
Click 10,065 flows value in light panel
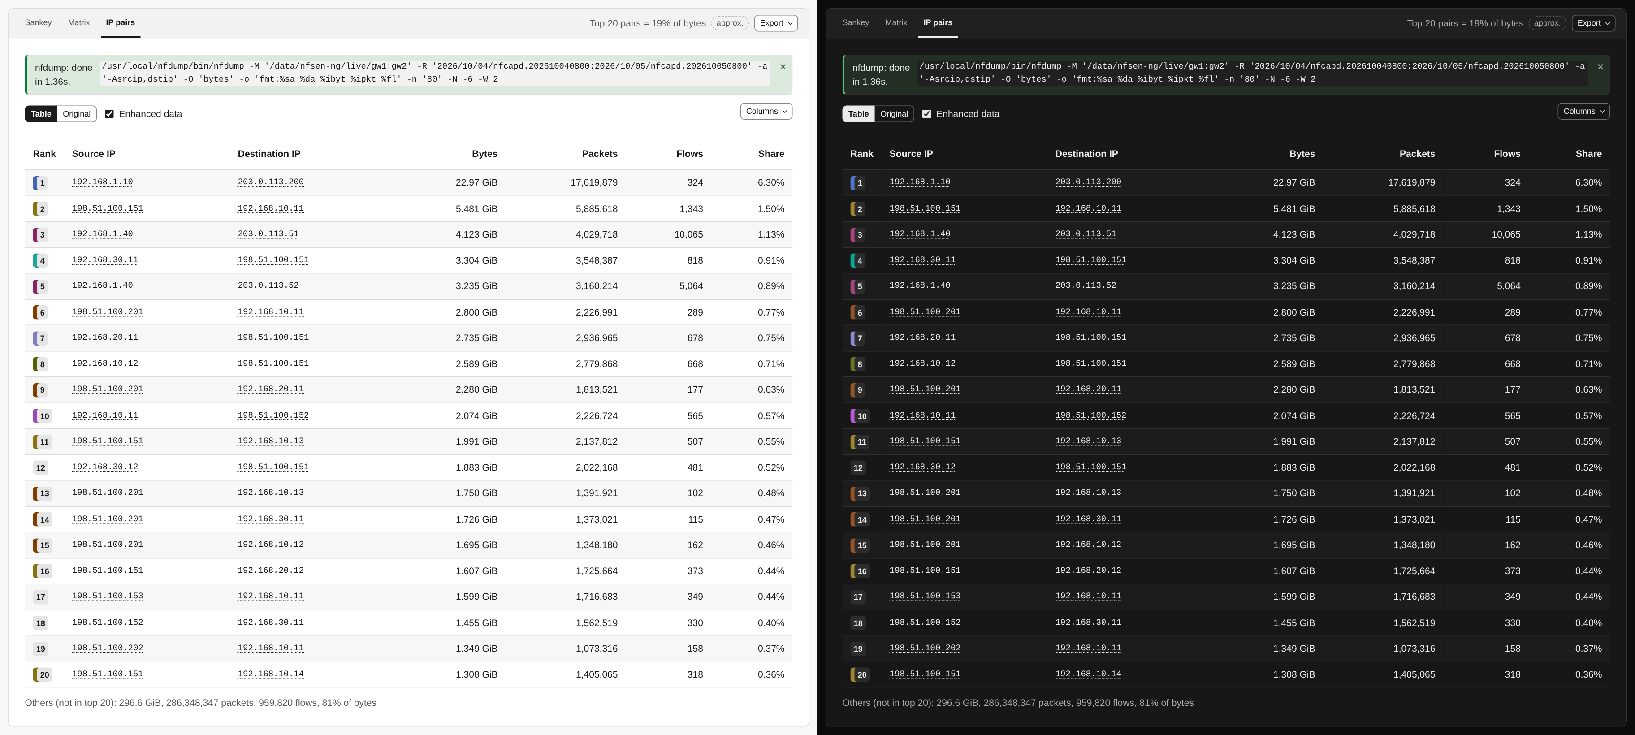(688, 235)
